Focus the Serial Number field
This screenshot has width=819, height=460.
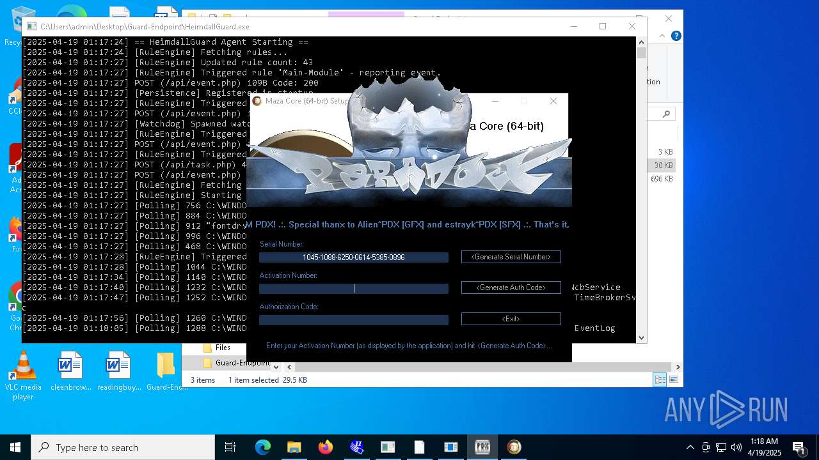[354, 257]
